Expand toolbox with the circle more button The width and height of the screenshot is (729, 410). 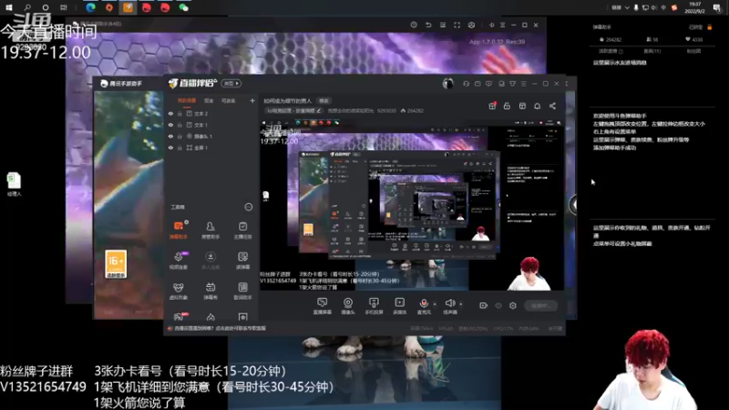pyautogui.click(x=249, y=207)
